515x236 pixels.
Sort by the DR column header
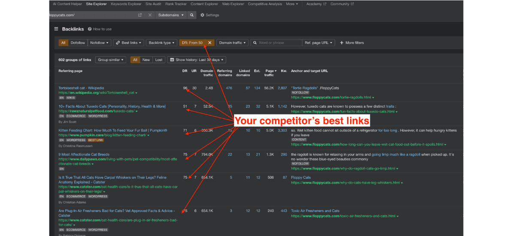[x=185, y=71]
